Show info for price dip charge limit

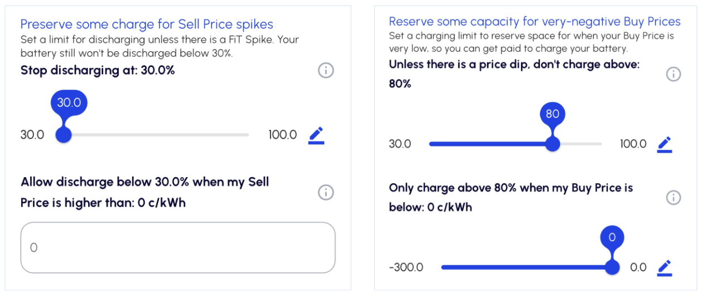point(673,74)
